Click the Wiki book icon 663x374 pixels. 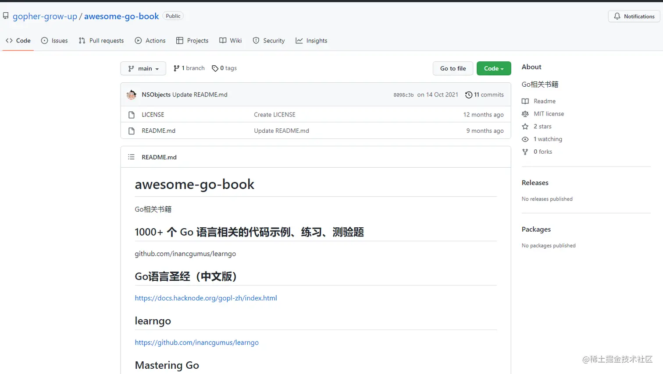[x=223, y=41]
